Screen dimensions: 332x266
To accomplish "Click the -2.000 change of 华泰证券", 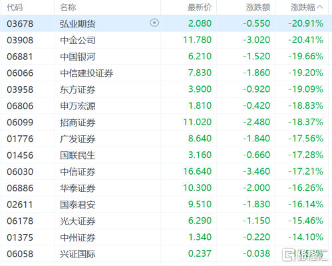I will click(257, 188).
